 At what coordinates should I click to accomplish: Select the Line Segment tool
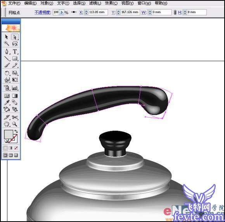coord(7,58)
